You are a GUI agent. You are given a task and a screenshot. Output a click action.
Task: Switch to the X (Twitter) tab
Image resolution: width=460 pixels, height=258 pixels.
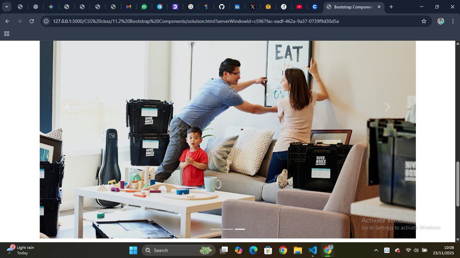[252, 7]
